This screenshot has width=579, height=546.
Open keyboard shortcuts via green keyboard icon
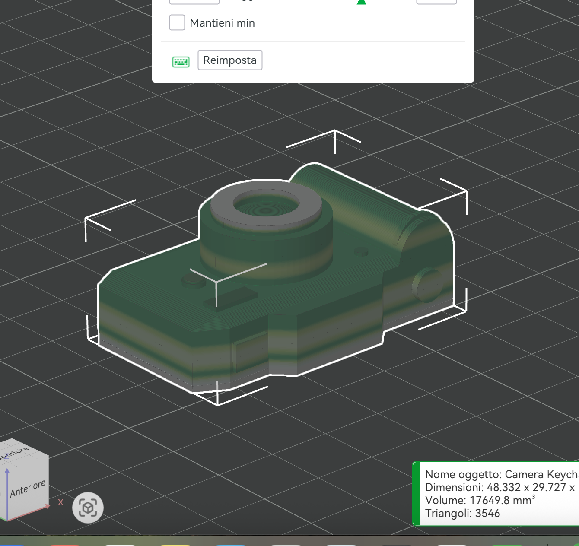(x=181, y=62)
